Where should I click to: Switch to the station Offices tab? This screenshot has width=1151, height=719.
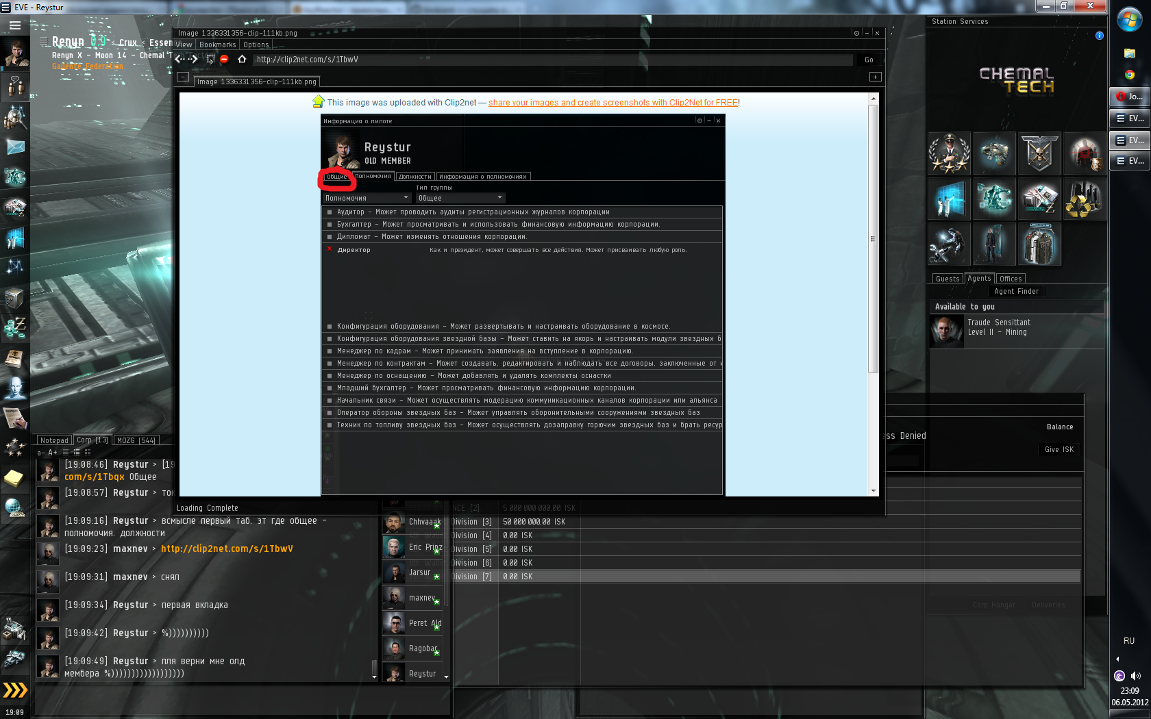(x=1011, y=279)
